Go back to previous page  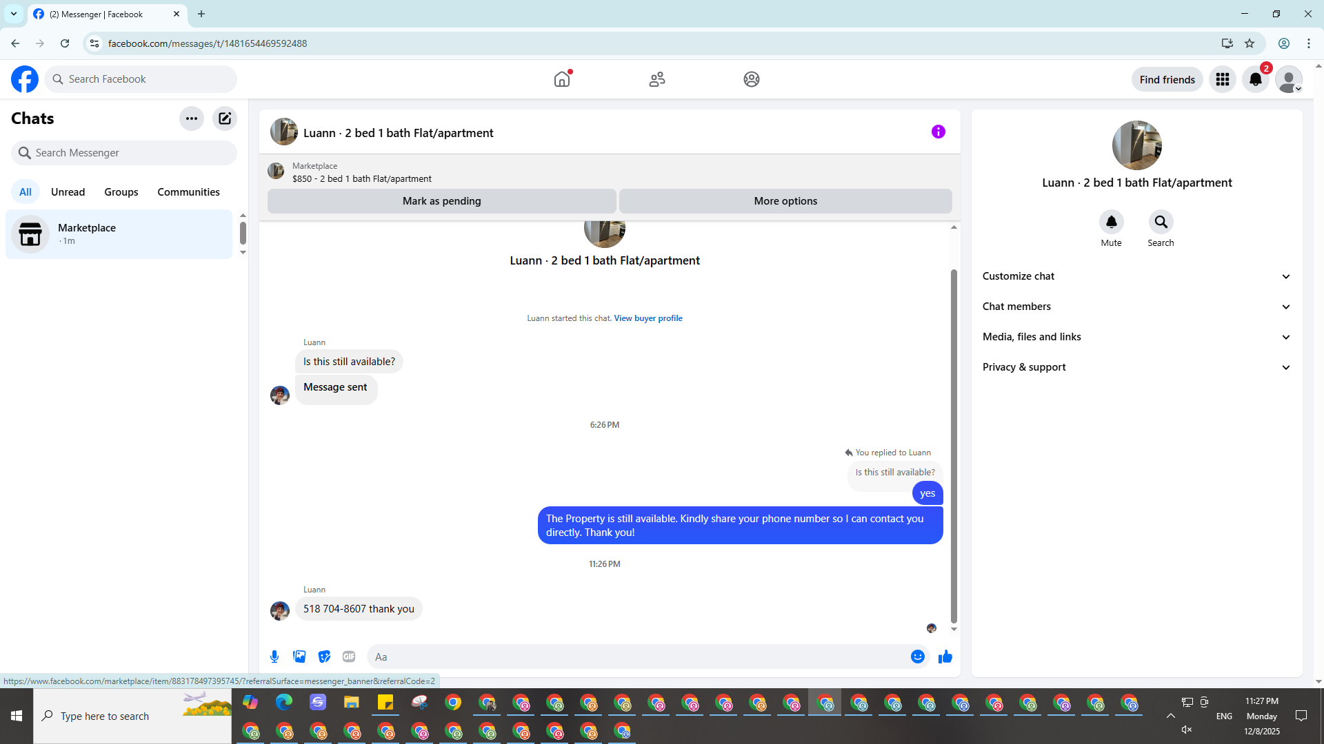click(15, 43)
